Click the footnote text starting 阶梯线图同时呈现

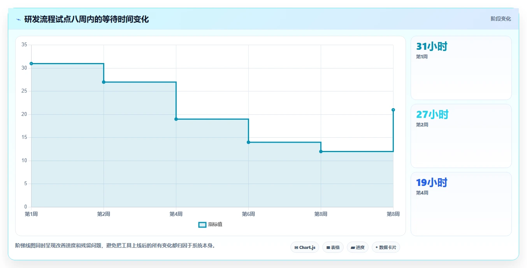pyautogui.click(x=115, y=246)
